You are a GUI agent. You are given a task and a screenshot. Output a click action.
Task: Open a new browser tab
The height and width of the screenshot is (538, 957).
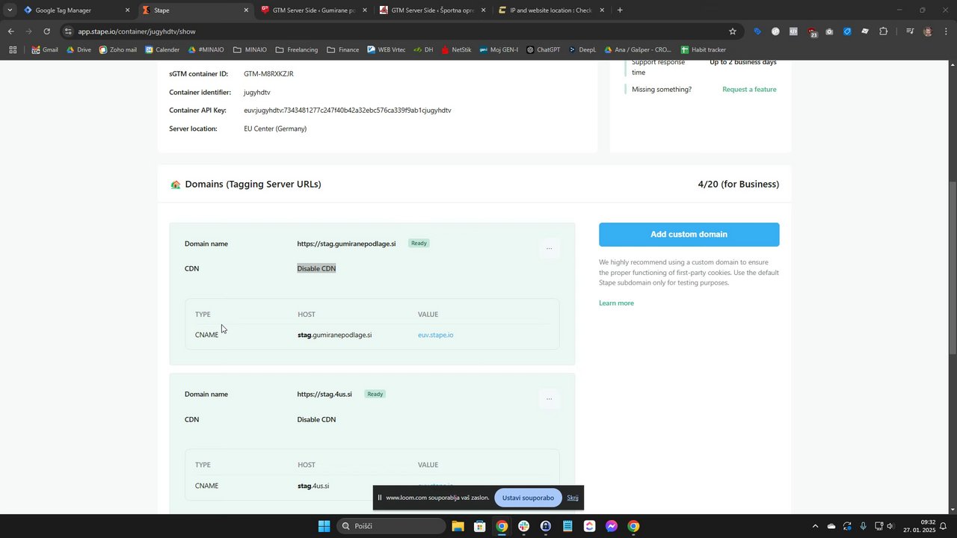click(620, 10)
